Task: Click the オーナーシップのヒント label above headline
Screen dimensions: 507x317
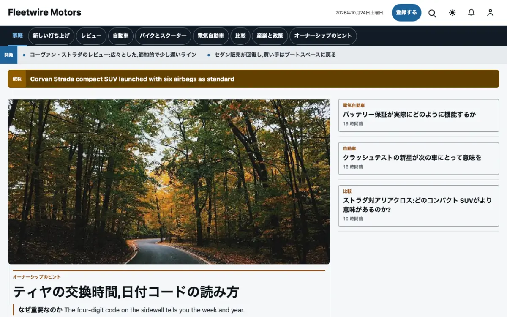Action: pos(37,277)
